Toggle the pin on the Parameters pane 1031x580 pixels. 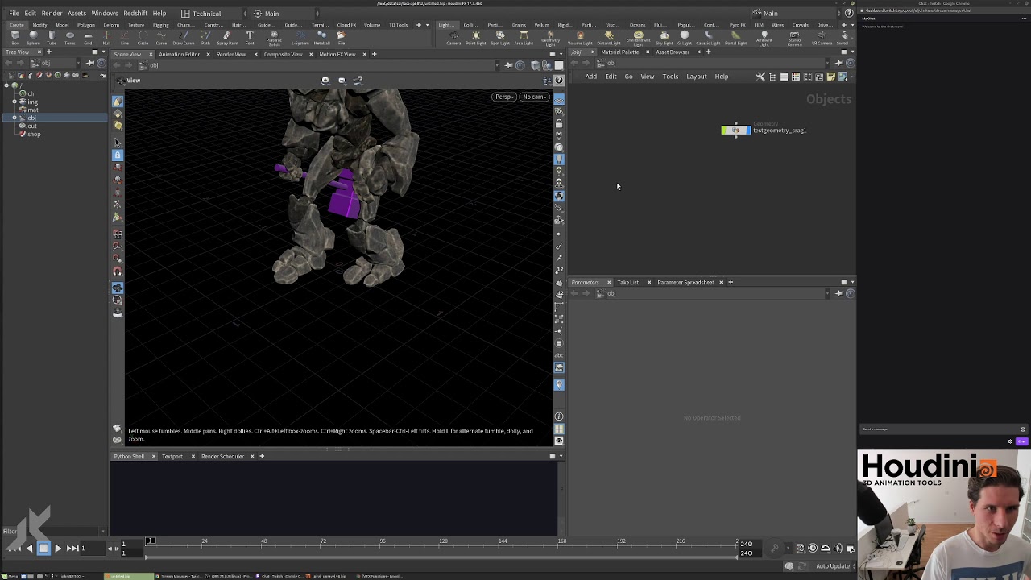point(839,293)
